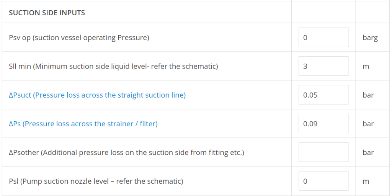
Task: Click the SUCTION SIDE INPUTS section header
Action: click(x=47, y=13)
